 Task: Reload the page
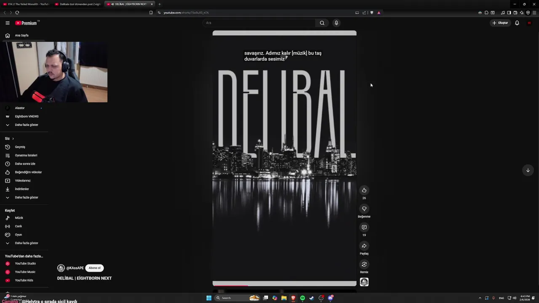click(x=17, y=13)
